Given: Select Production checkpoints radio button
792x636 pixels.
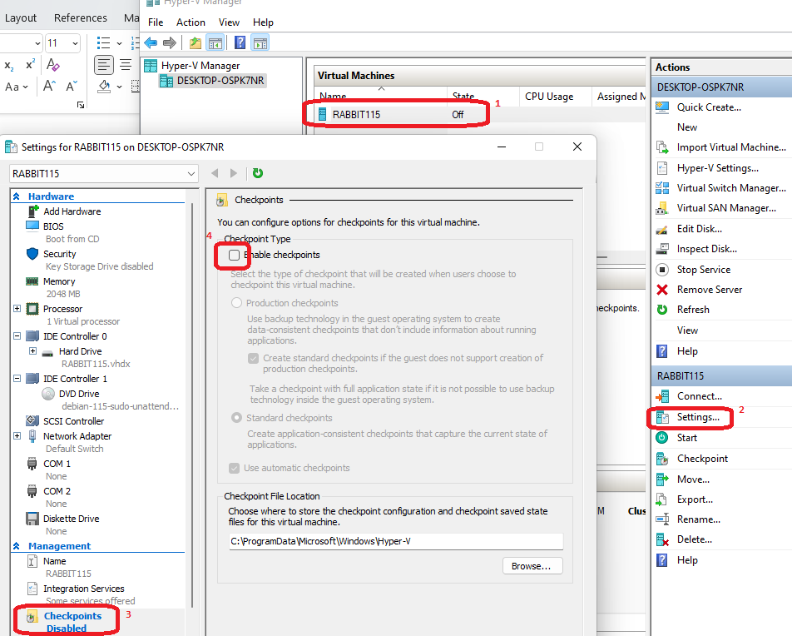Looking at the screenshot, I should click(236, 303).
